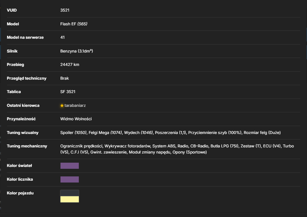Click the Przegląd techniczny label
This screenshot has width=307, height=217.
click(27, 78)
